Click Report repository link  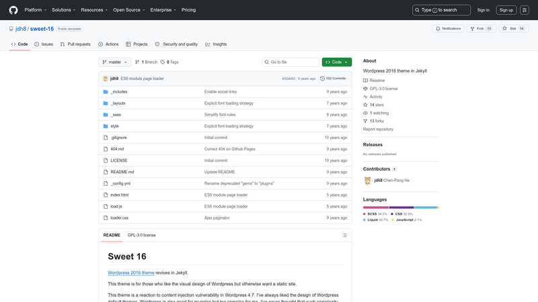coord(378,129)
